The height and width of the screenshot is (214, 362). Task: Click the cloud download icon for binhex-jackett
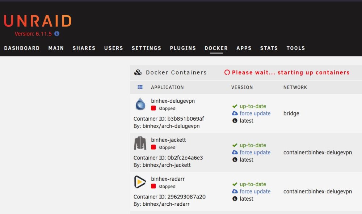tap(235, 152)
